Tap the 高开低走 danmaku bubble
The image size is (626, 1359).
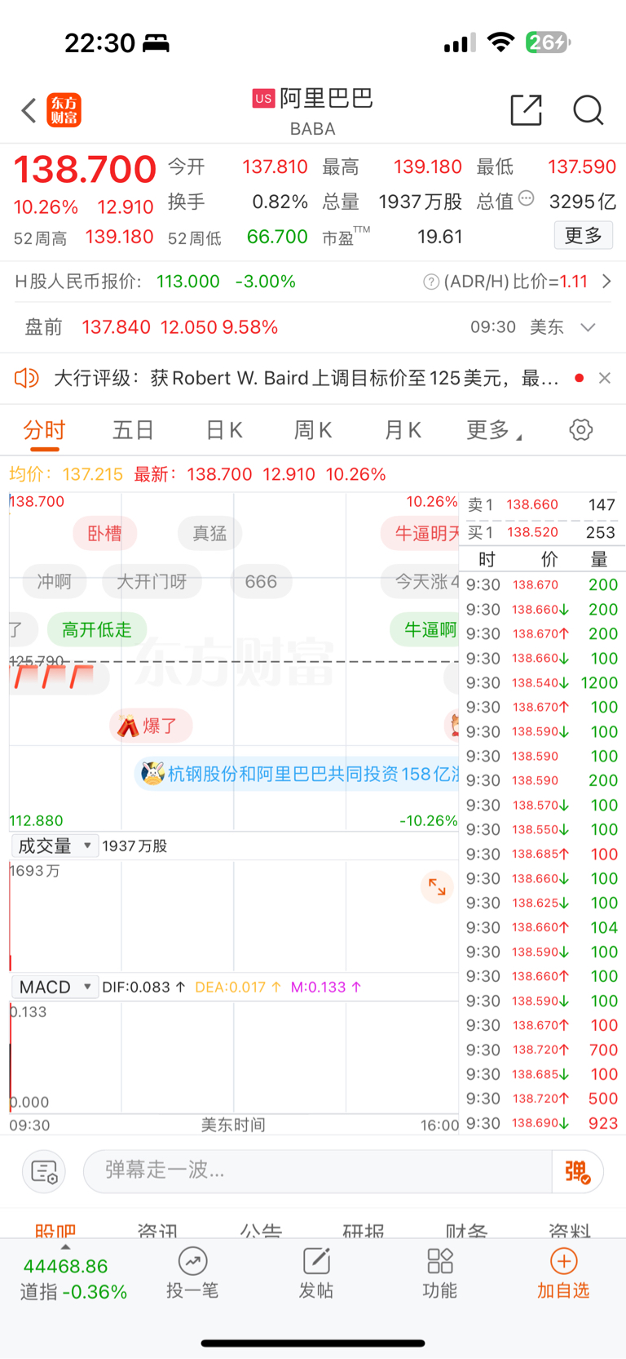pos(96,629)
